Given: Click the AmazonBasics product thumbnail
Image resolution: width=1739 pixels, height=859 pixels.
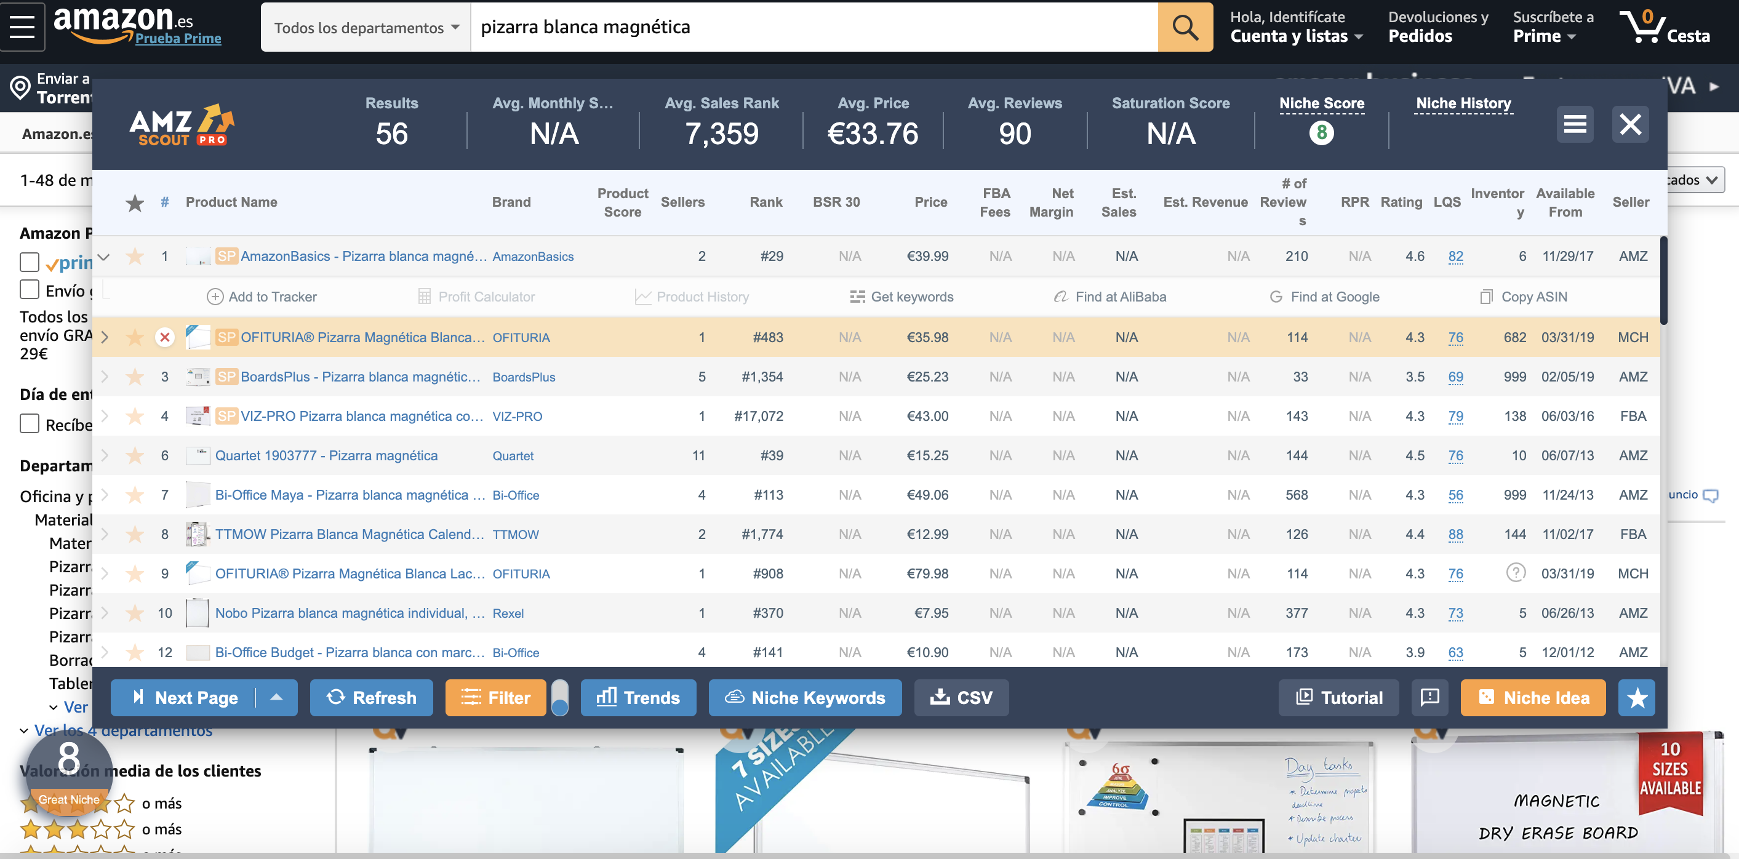Looking at the screenshot, I should point(198,257).
